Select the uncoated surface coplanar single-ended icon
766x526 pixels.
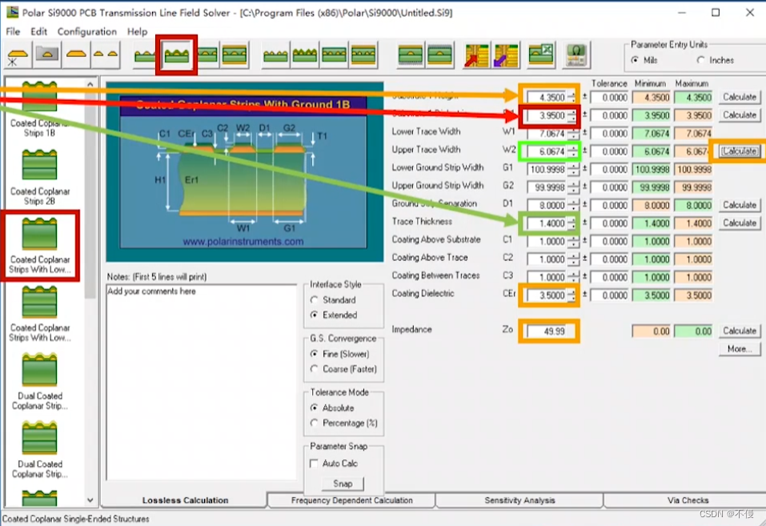(145, 54)
